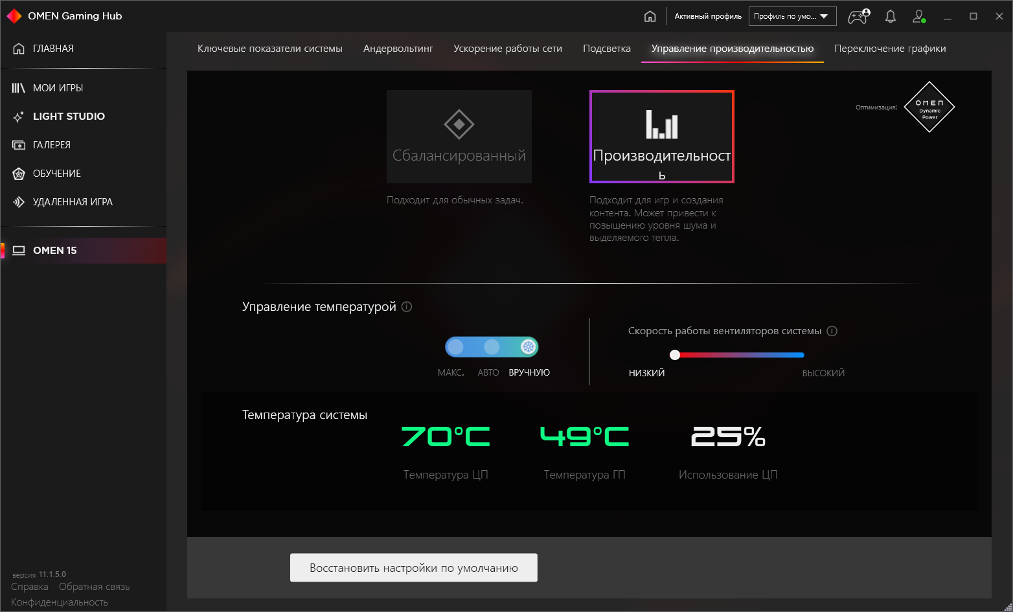
Task: Click the OMEN logo in title bar
Action: click(14, 16)
